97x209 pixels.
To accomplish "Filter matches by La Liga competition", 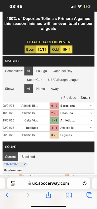I will tap(41, 71).
